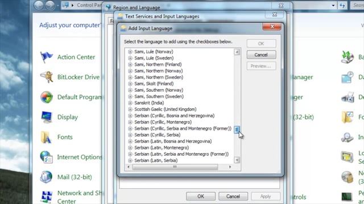Open Fonts folder icon
The height and width of the screenshot is (204, 364).
(45, 137)
